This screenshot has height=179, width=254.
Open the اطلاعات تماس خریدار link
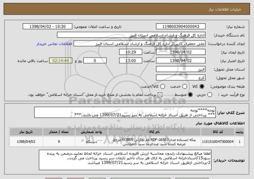click(54, 44)
